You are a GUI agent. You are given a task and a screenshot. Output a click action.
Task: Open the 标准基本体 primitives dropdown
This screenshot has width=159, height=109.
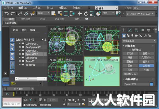click(x=139, y=41)
